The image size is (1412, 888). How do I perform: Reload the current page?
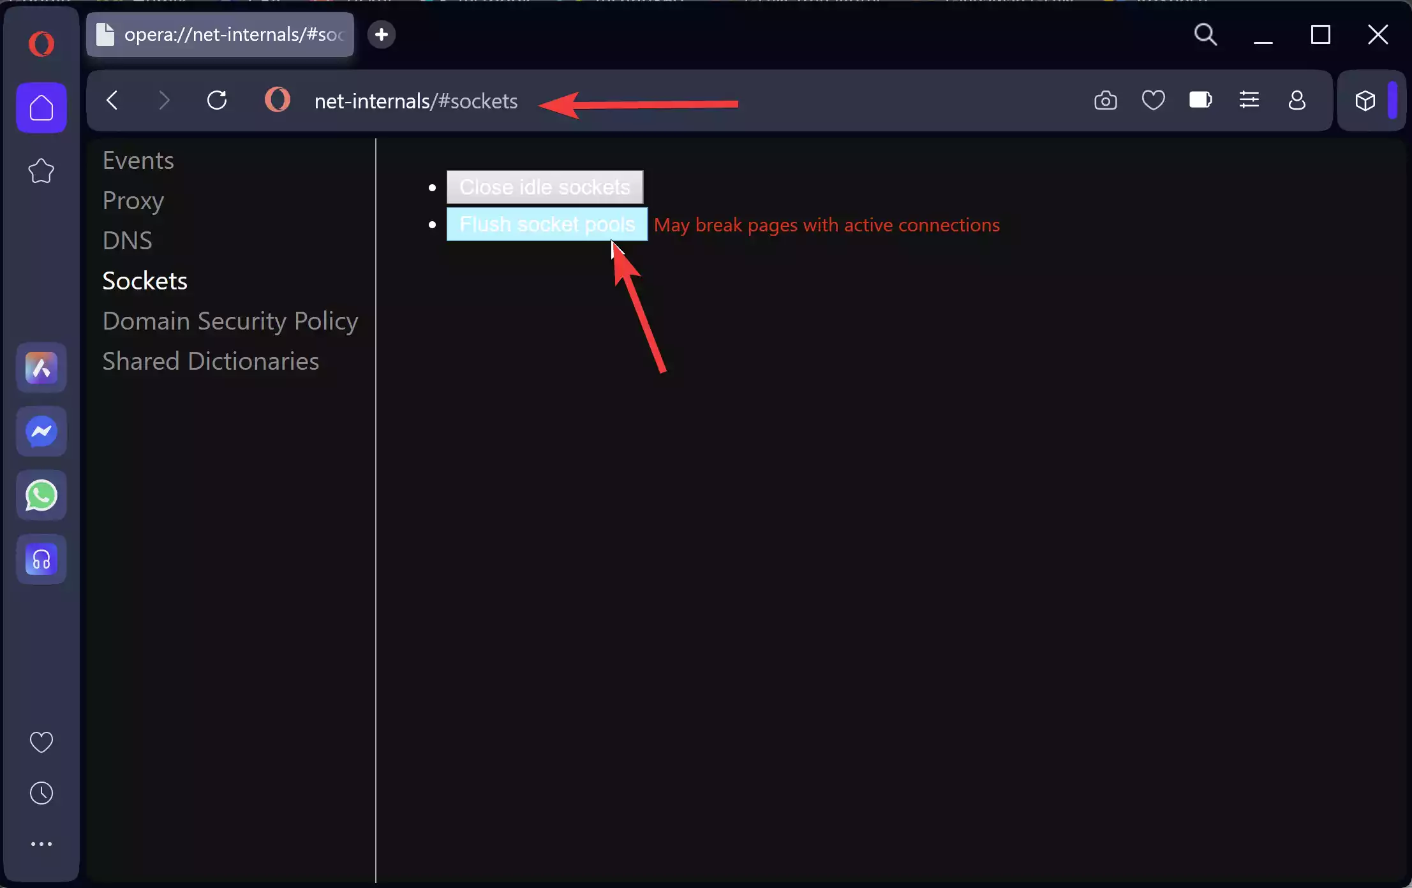[x=217, y=101]
